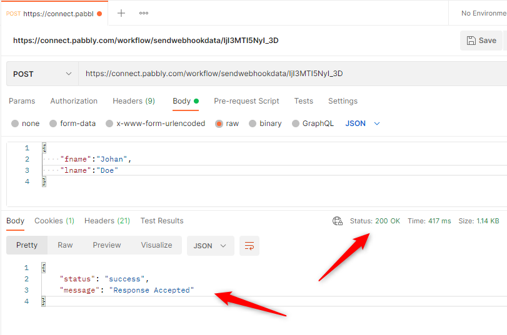
Task: Click the "fname":"Johan" line in body editor
Action: tap(96, 160)
